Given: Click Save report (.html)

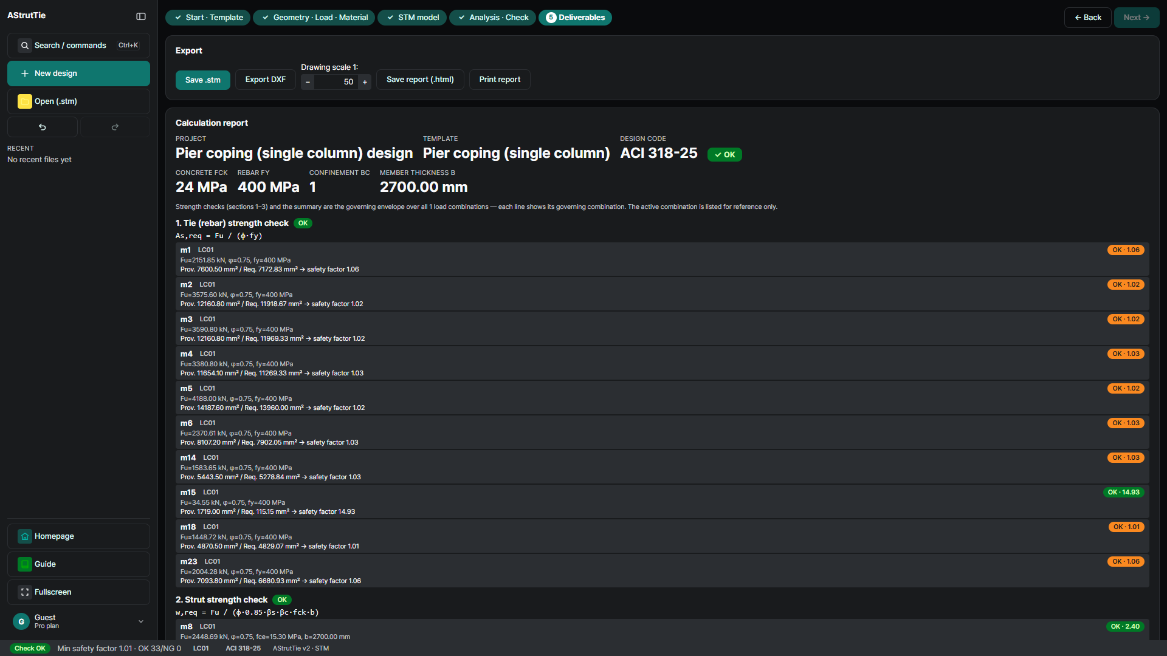Looking at the screenshot, I should (x=420, y=80).
